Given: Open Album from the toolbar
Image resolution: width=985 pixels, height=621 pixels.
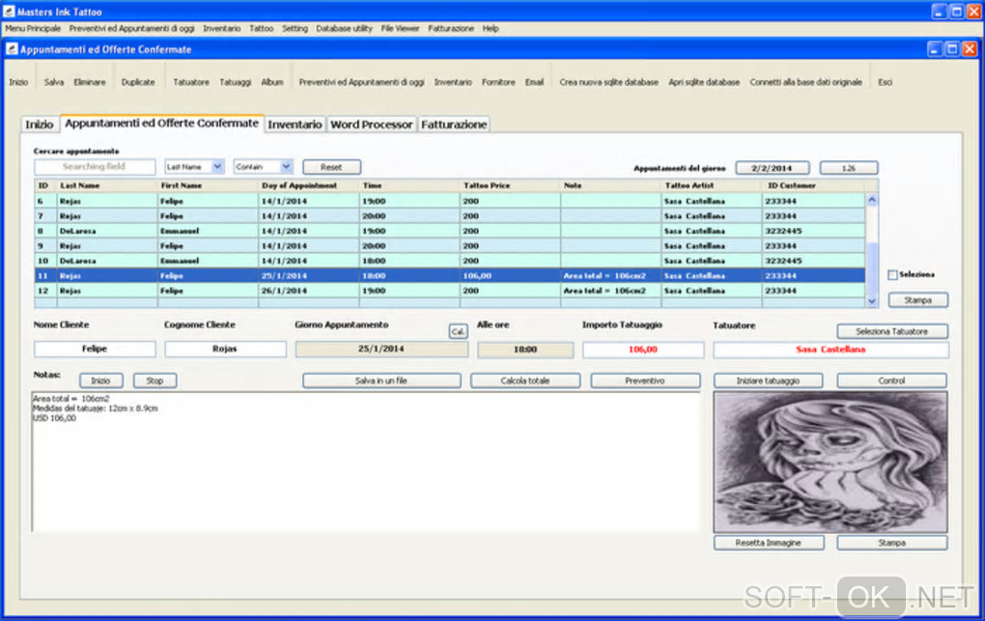Looking at the screenshot, I should tap(272, 82).
